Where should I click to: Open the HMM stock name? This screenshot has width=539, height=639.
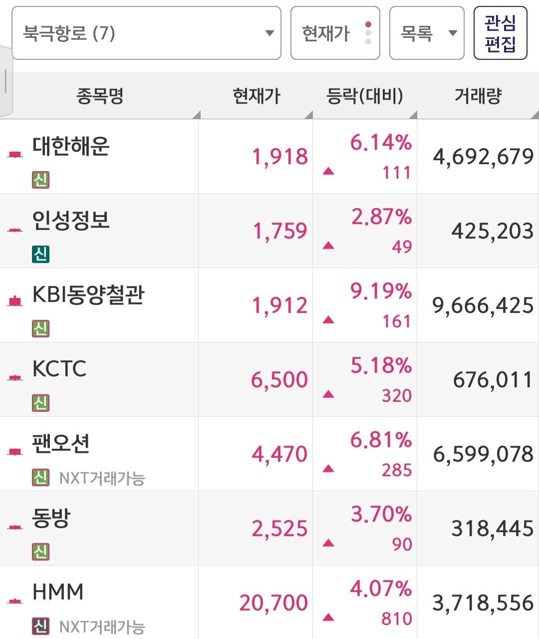tap(58, 592)
